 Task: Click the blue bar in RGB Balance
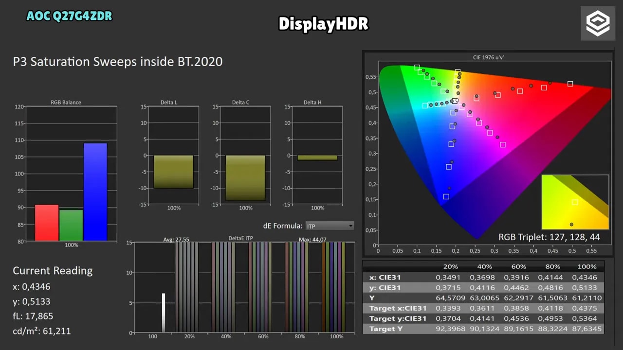coord(95,192)
